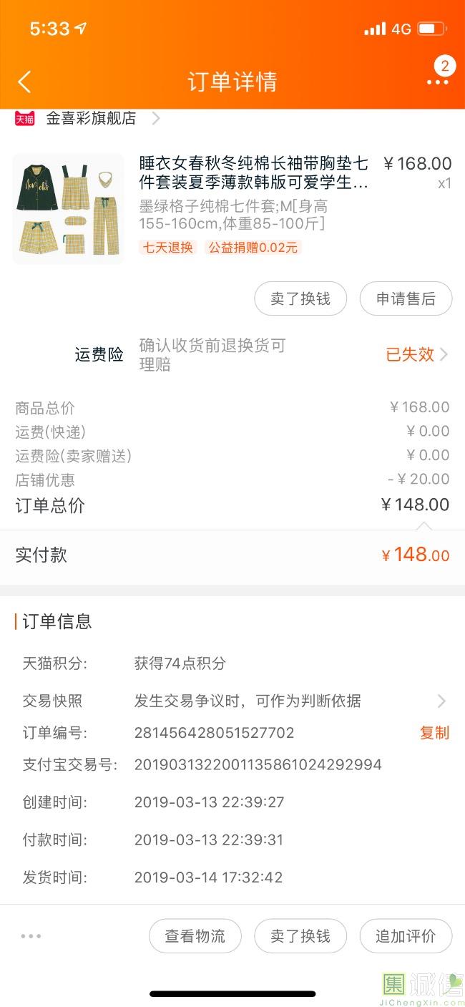
Task: Tap the battery icon in status bar
Action: (432, 29)
